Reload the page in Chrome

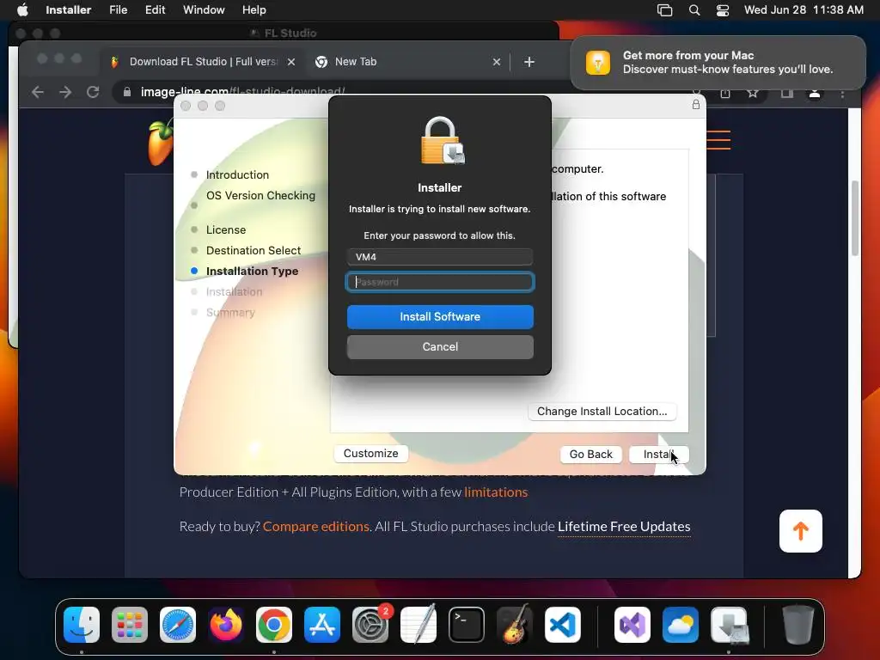93,91
